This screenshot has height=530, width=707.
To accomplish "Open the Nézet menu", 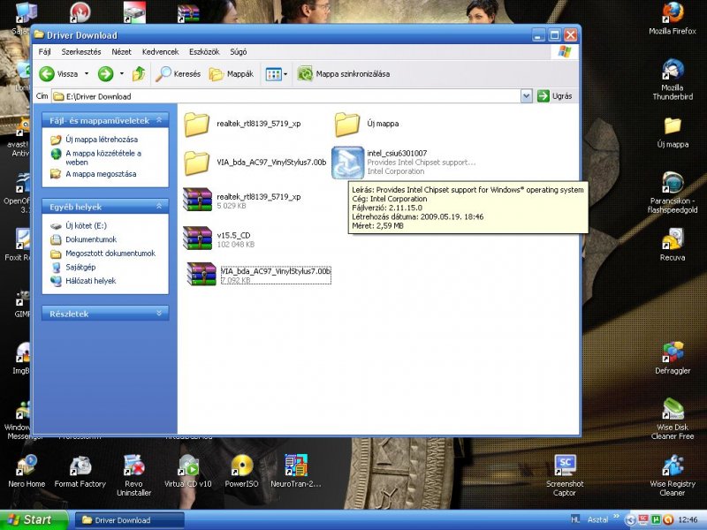I will click(x=121, y=52).
